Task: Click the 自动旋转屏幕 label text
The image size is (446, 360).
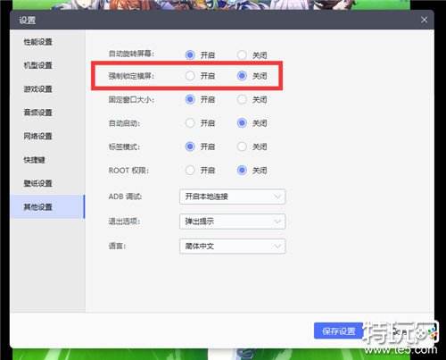Action: click(131, 54)
